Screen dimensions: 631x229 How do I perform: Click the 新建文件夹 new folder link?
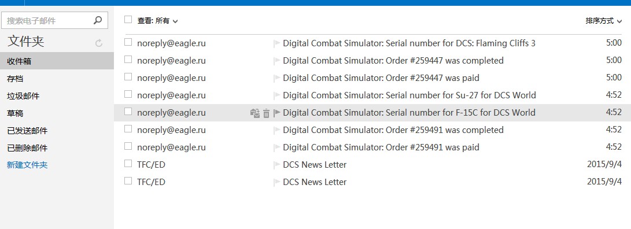click(x=27, y=165)
